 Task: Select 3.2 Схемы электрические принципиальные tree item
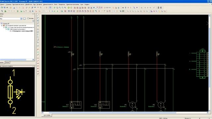21,27
